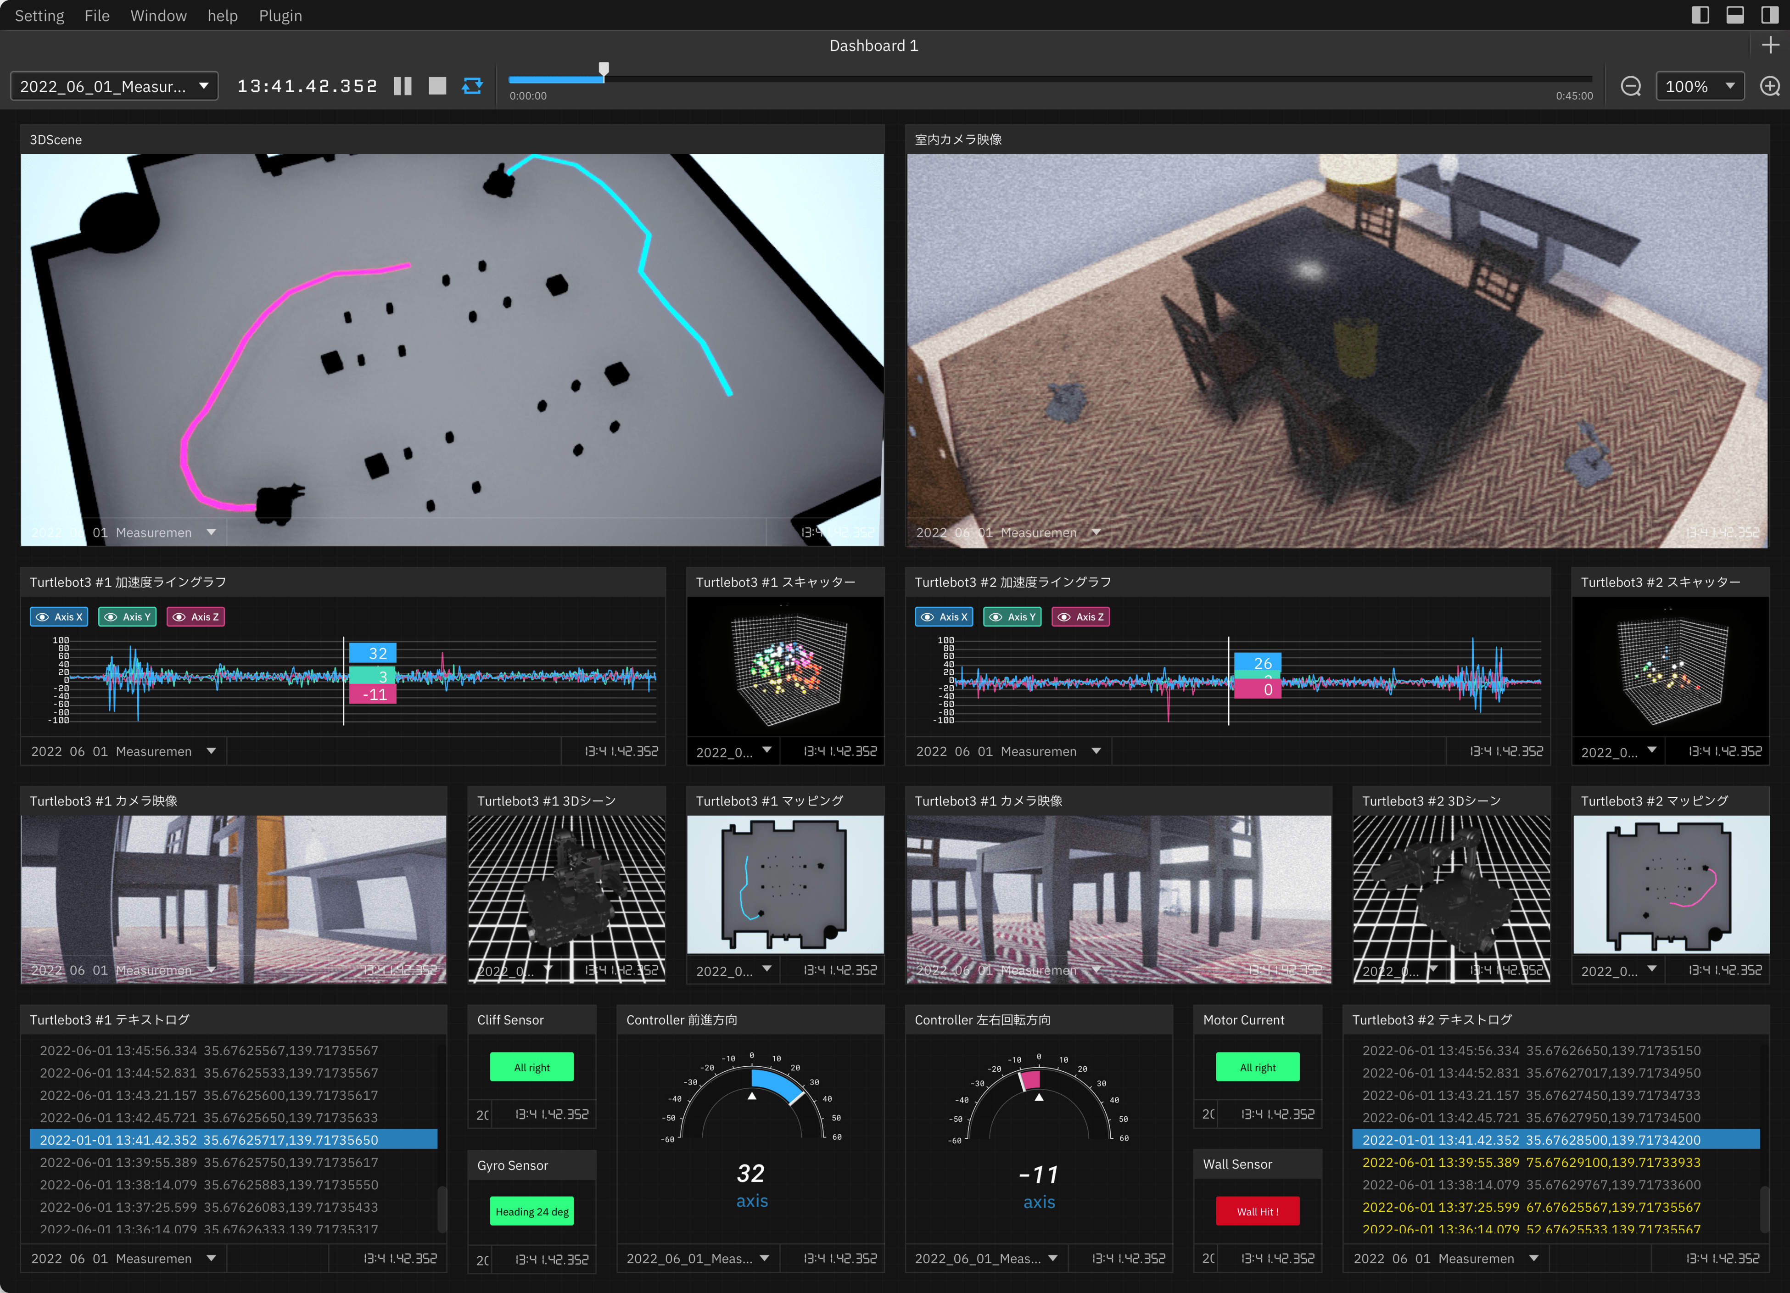Open the Setting menu
The height and width of the screenshot is (1293, 1790).
click(x=39, y=15)
